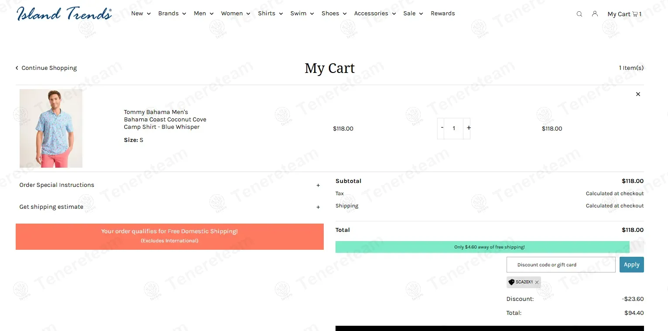Apply the discount code
The width and height of the screenshot is (668, 331).
point(631,265)
